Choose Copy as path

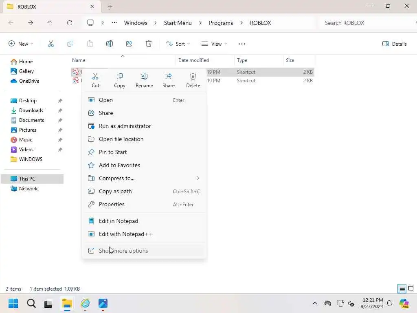144,192
